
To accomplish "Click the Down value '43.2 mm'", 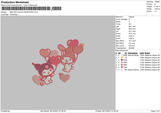I will coord(132,34).
